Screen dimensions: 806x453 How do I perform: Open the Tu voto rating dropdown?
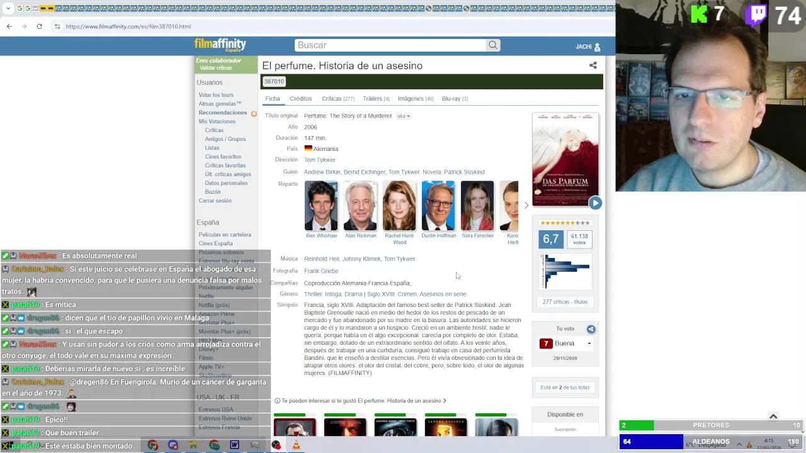tap(565, 344)
